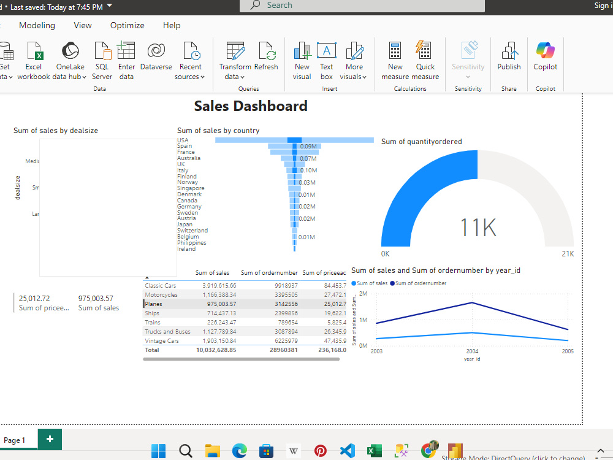Screen dimensions: 613x460
Task: Switch to Power BI taskbar icon
Action: 455,451
